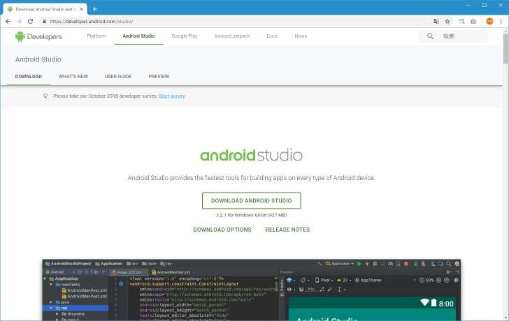
Task: Click the site search field
Action: [453, 36]
